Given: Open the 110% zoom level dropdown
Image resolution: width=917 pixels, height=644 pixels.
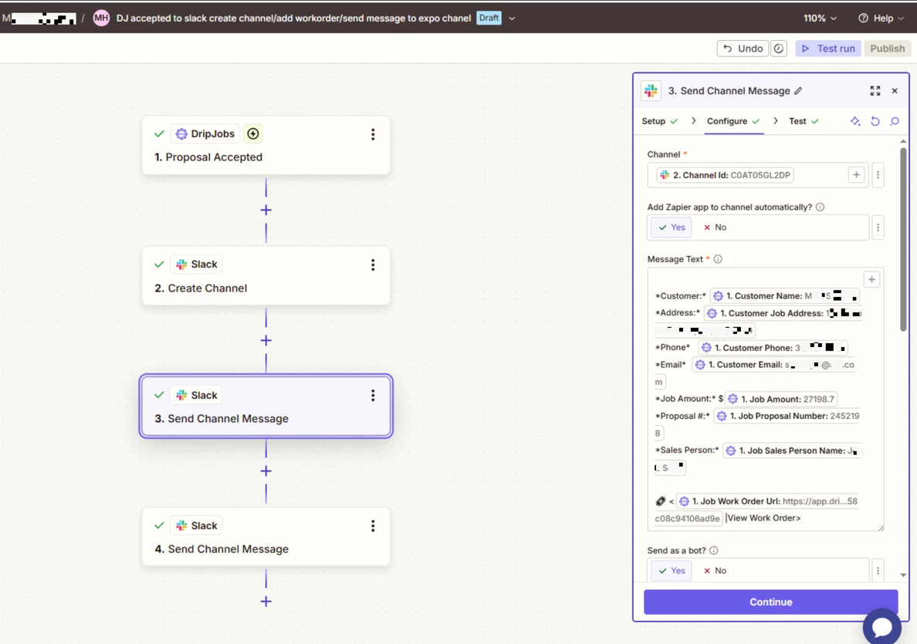Looking at the screenshot, I should point(820,18).
